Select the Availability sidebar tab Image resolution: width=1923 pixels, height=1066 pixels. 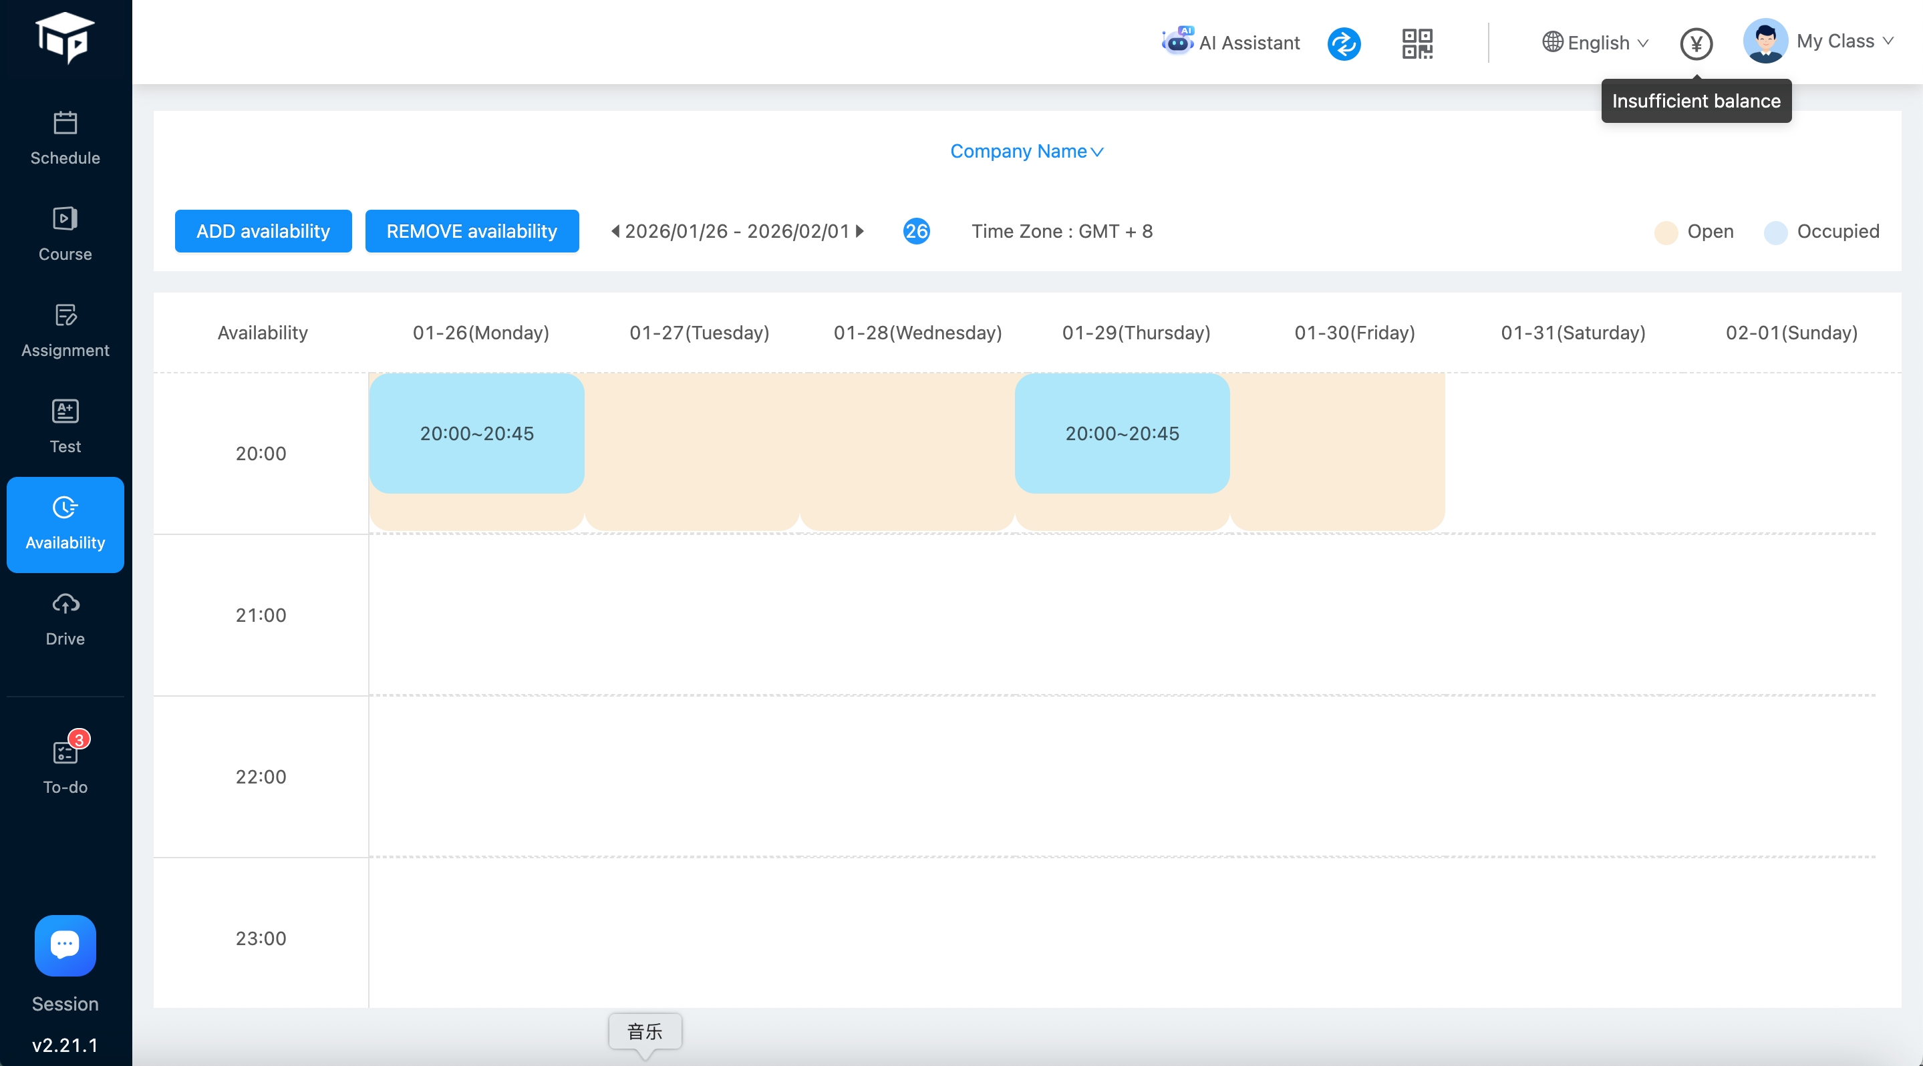(x=65, y=524)
